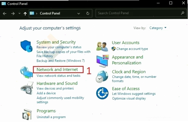Open Ease of Access category
Viewport: 188px width, 122px height.
[x=126, y=89]
